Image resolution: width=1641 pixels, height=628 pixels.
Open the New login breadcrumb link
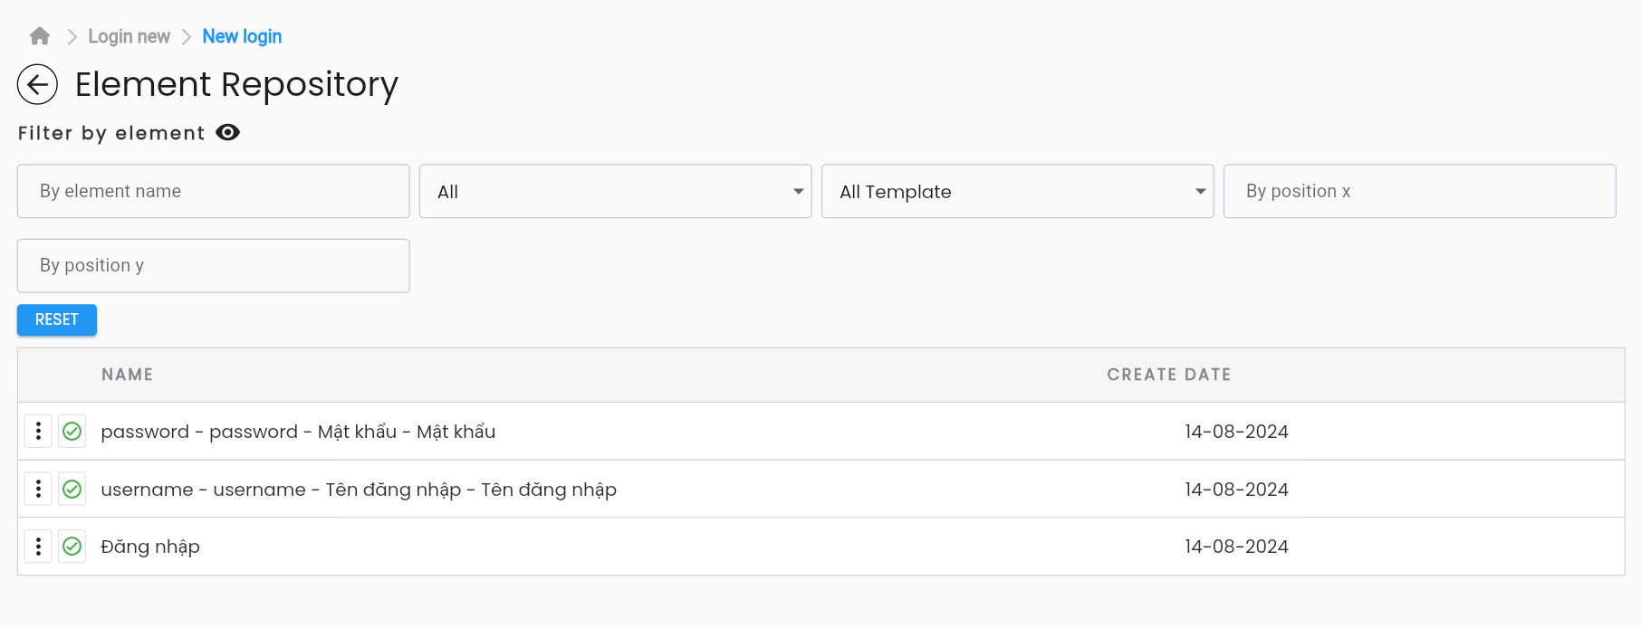tap(242, 36)
